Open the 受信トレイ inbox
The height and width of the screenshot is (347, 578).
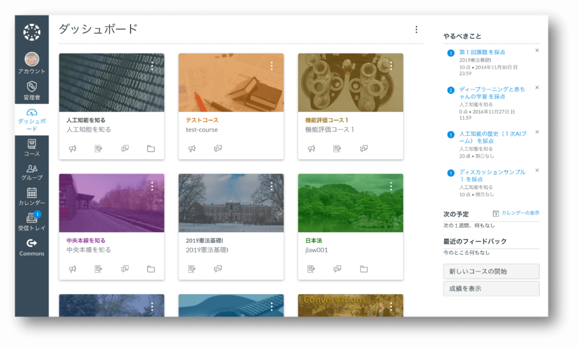[x=32, y=221]
